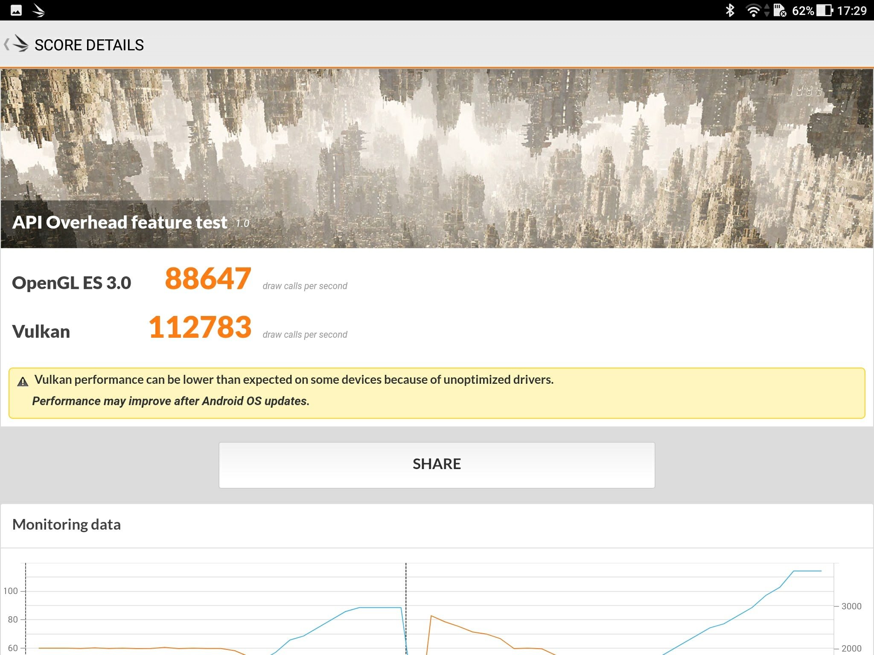Tap the Monitoring data heading
The image size is (874, 655).
click(x=67, y=525)
